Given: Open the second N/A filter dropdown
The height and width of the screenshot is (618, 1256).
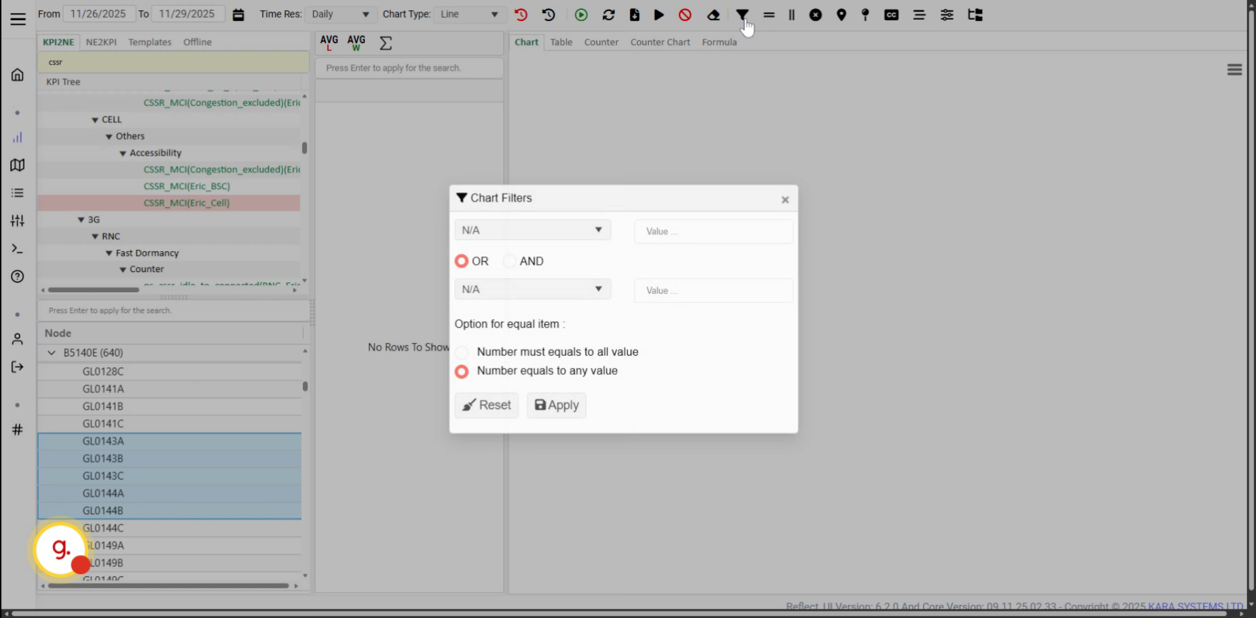Looking at the screenshot, I should pos(532,289).
